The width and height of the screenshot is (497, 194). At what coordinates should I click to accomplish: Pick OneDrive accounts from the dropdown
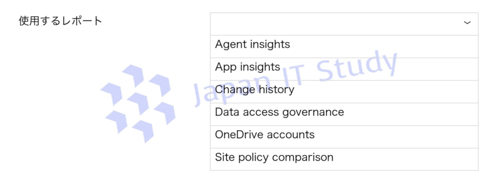[265, 134]
